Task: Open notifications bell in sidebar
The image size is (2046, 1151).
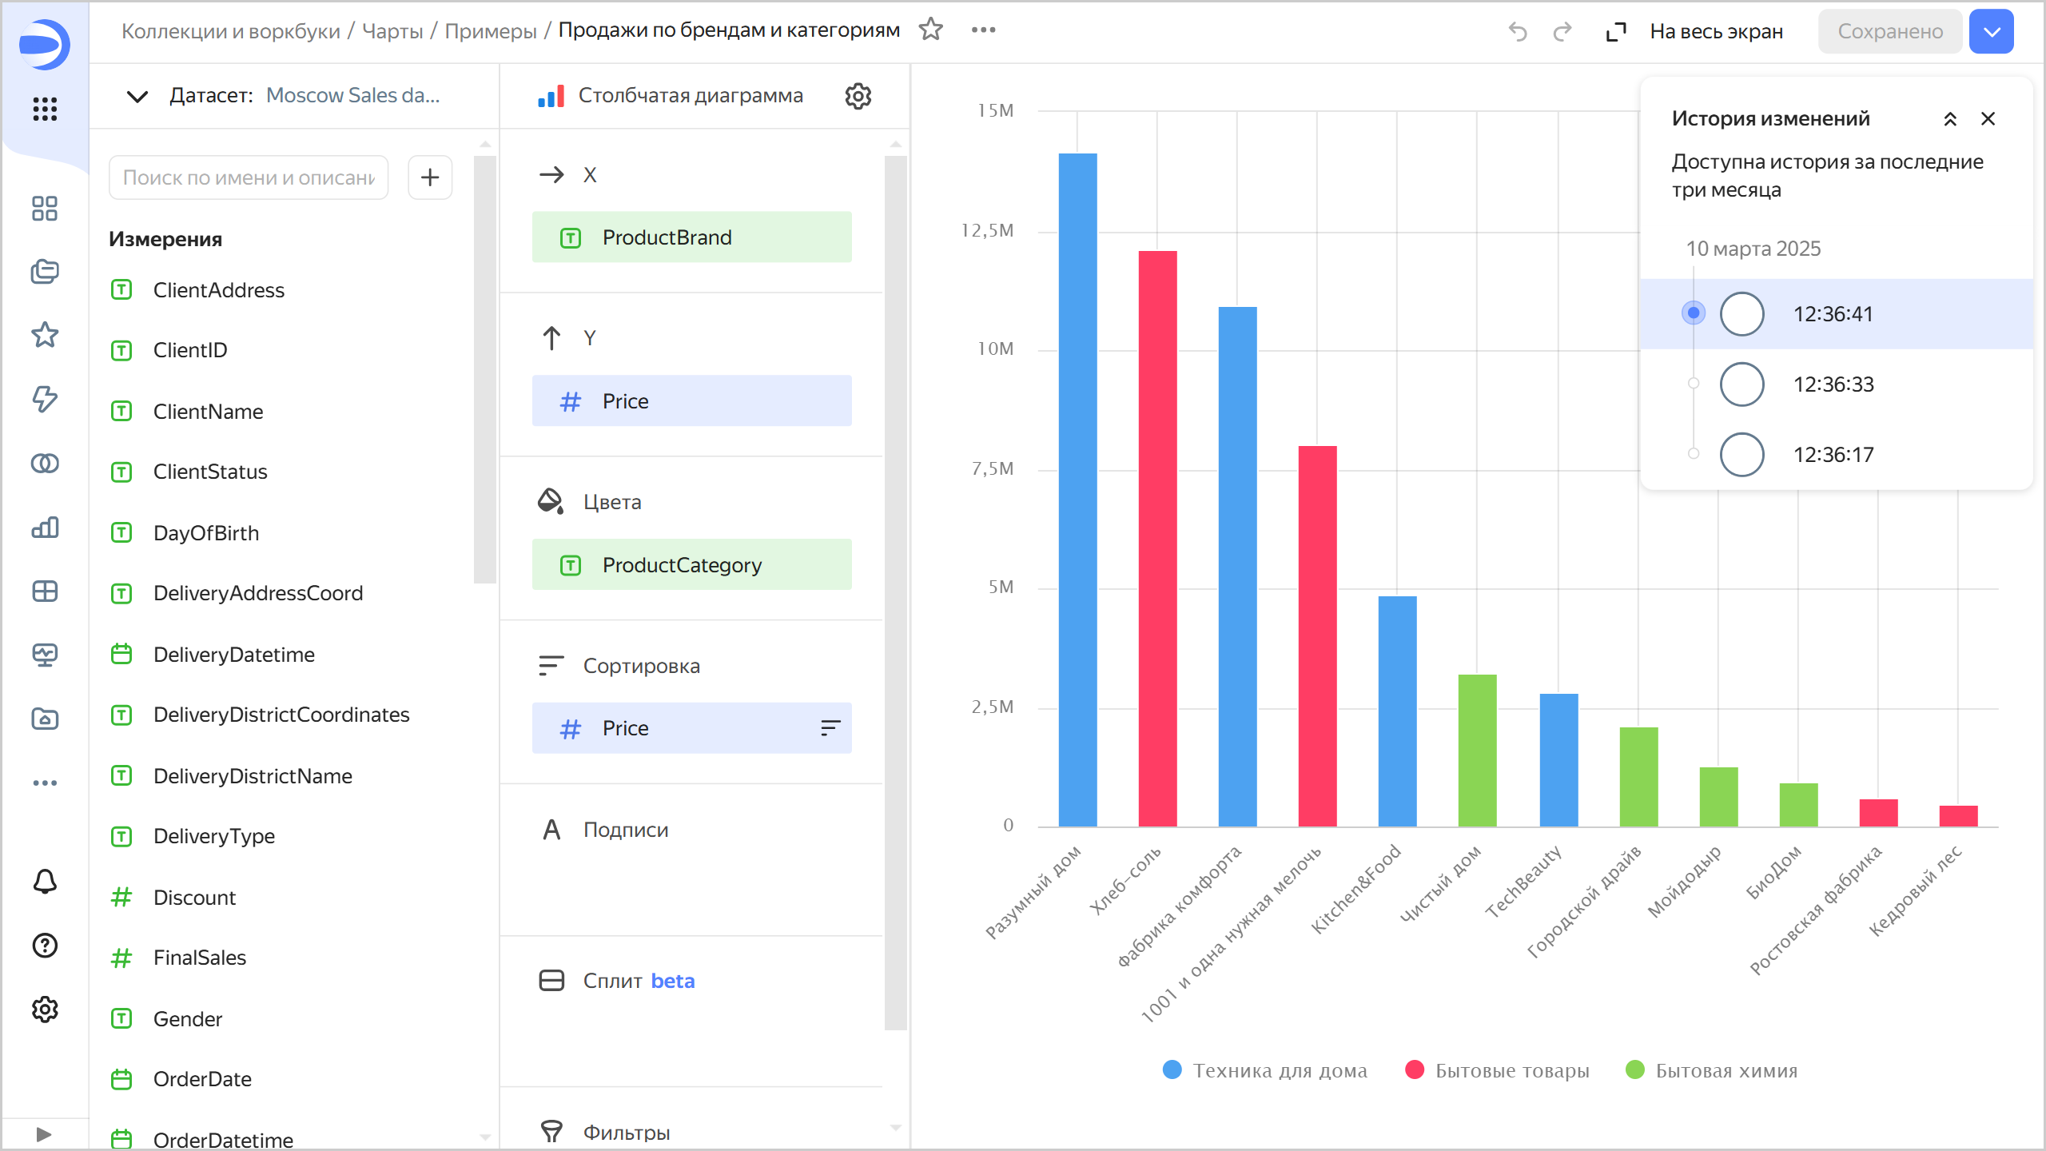Action: click(45, 882)
